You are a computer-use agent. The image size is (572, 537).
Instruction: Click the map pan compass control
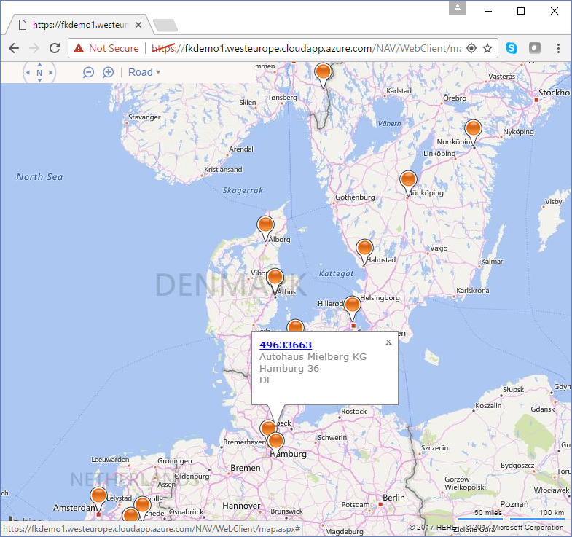[x=39, y=72]
